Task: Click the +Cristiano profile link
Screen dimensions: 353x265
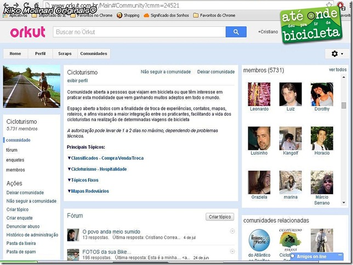Action: click(268, 32)
